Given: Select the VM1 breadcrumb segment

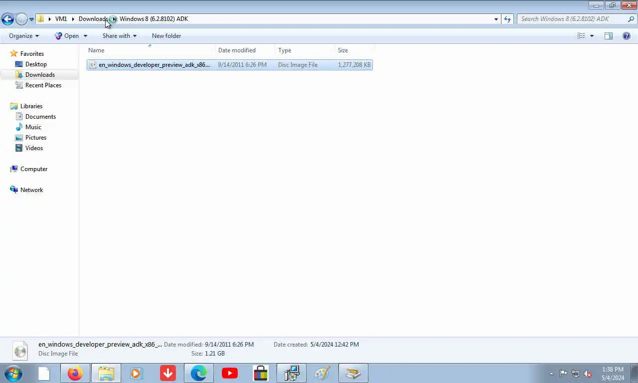Looking at the screenshot, I should tap(61, 19).
